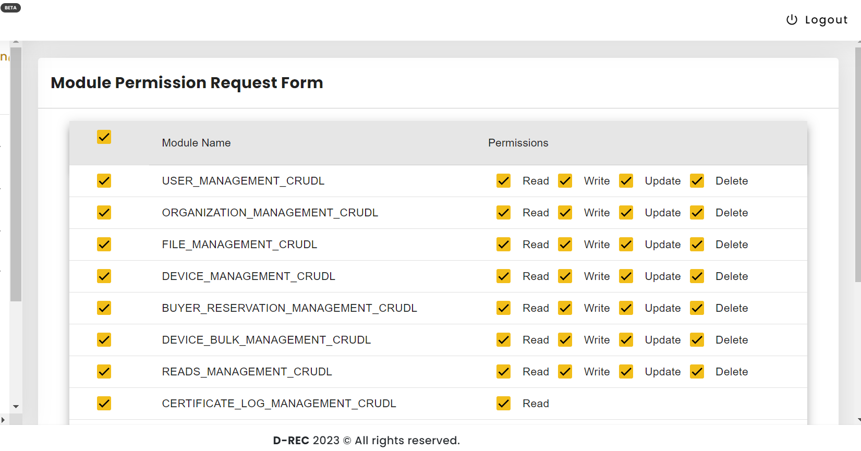Click the Module Name column header
Screen dimensions: 861x451
[196, 143]
